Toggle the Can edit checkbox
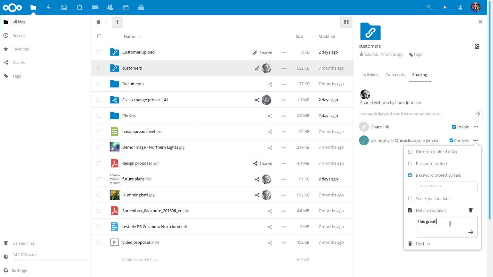The image size is (493, 277). (451, 140)
